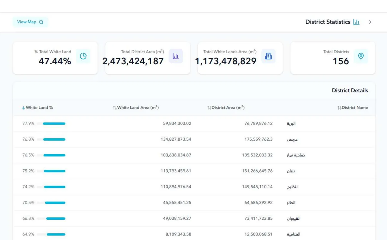This screenshot has height=240, width=387.
Task: Sort table by District Area (m²) column
Action: pos(226,107)
